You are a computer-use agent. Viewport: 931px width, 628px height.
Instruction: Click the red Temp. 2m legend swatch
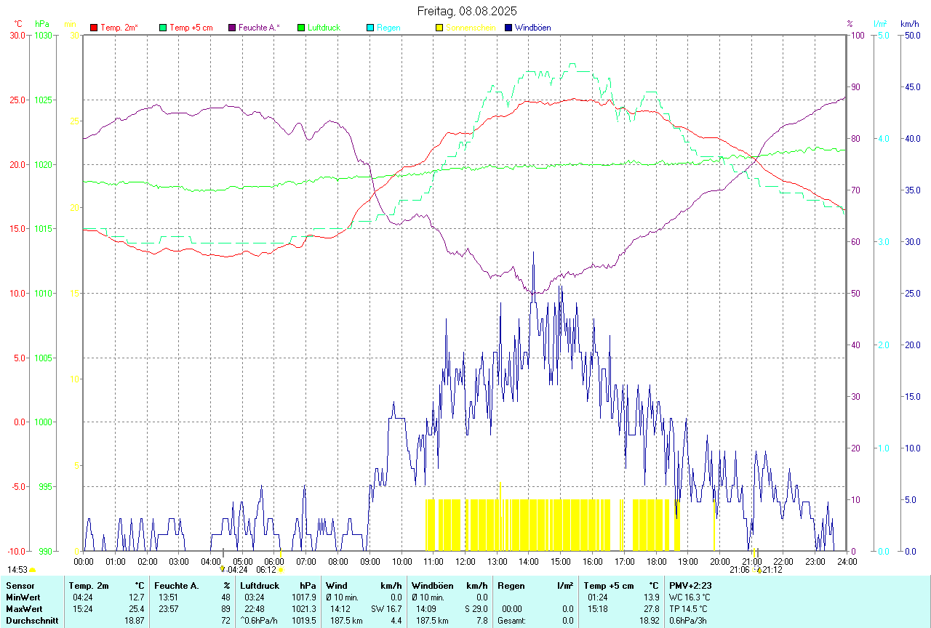[94, 28]
